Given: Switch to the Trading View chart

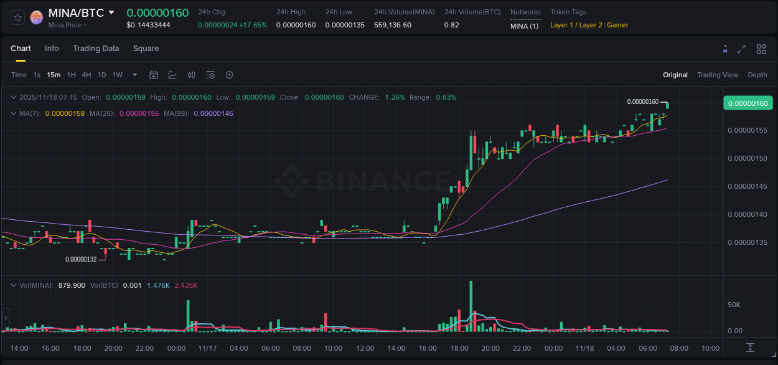Looking at the screenshot, I should tap(718, 75).
